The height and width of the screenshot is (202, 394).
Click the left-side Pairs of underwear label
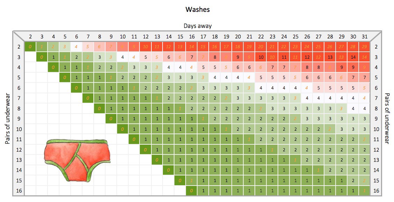8,118
